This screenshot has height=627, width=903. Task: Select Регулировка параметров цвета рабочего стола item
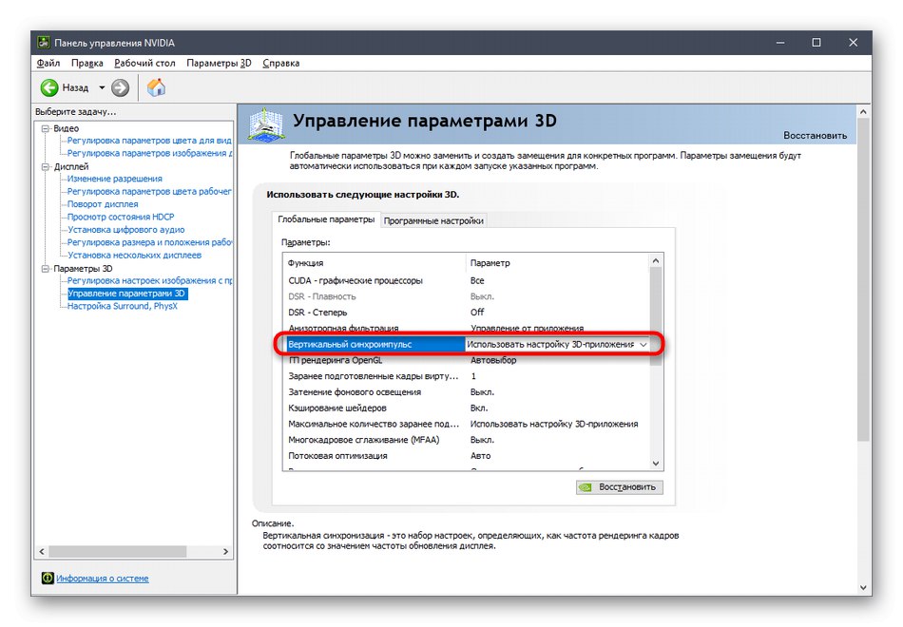149,192
